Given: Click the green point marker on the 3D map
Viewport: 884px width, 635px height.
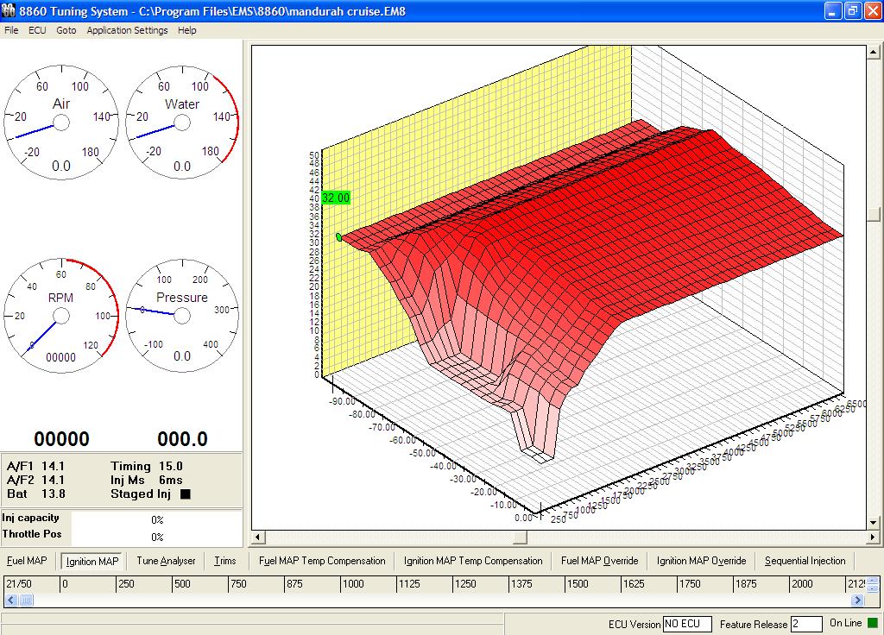Looking at the screenshot, I should click(x=338, y=236).
